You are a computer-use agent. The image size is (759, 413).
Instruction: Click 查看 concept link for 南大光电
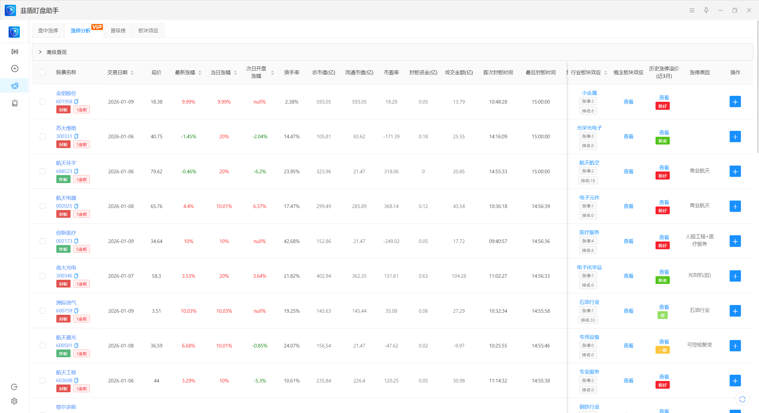[628, 276]
